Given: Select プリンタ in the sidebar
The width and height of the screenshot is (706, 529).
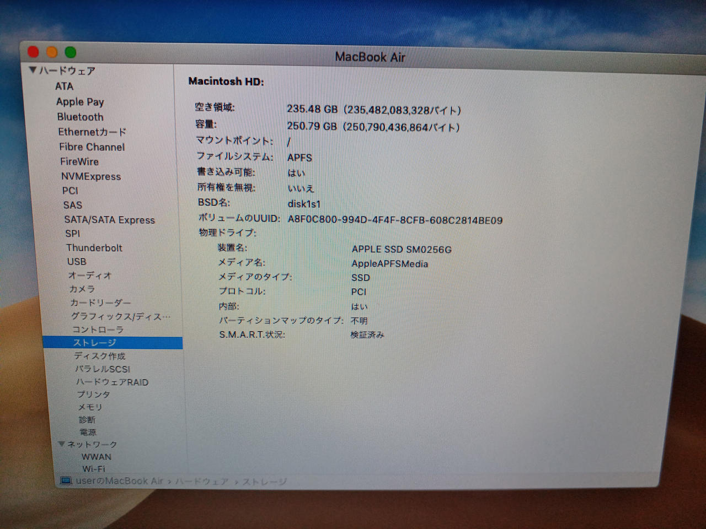Looking at the screenshot, I should 94,395.
